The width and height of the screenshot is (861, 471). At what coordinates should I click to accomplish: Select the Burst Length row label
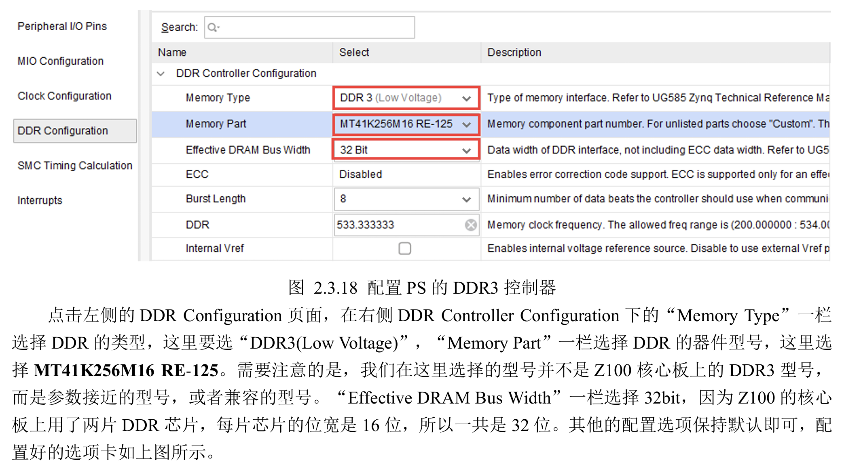click(x=216, y=199)
